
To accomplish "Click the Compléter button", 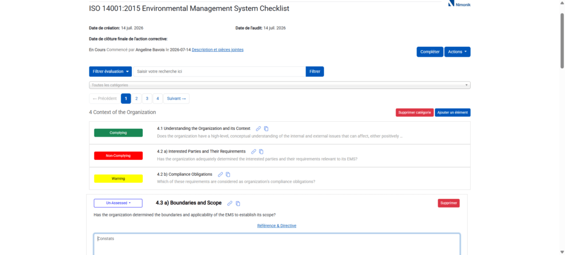I will pyautogui.click(x=430, y=52).
